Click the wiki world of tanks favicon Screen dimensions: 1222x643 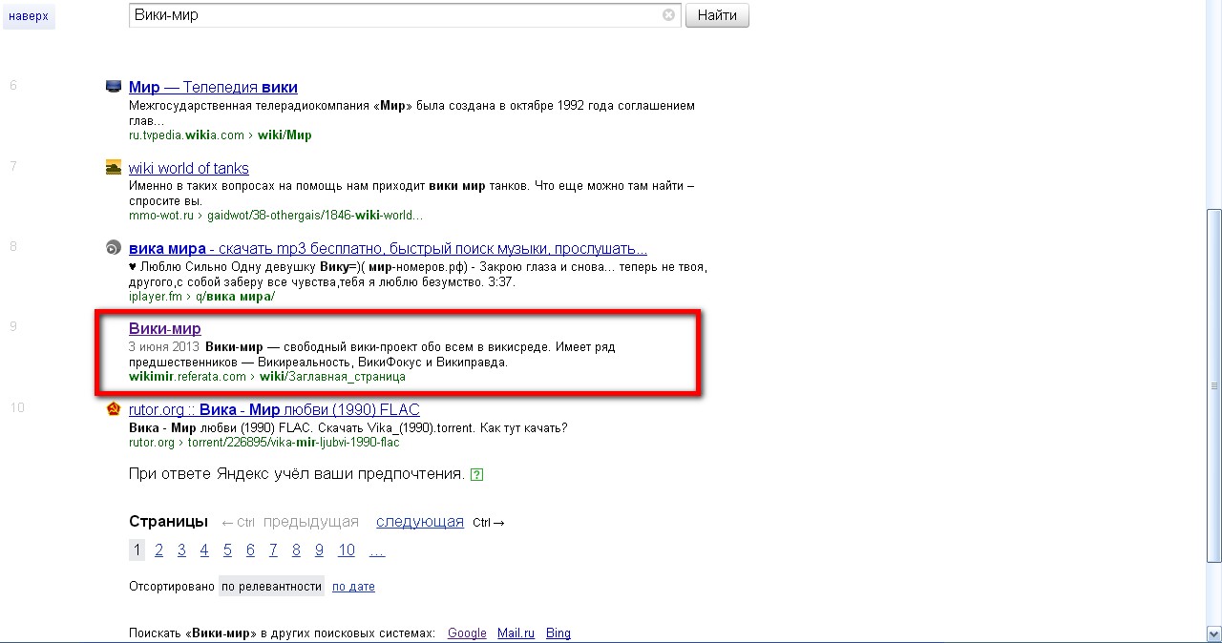(114, 168)
